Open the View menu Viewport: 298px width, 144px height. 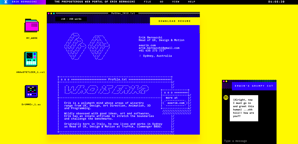tap(176, 2)
